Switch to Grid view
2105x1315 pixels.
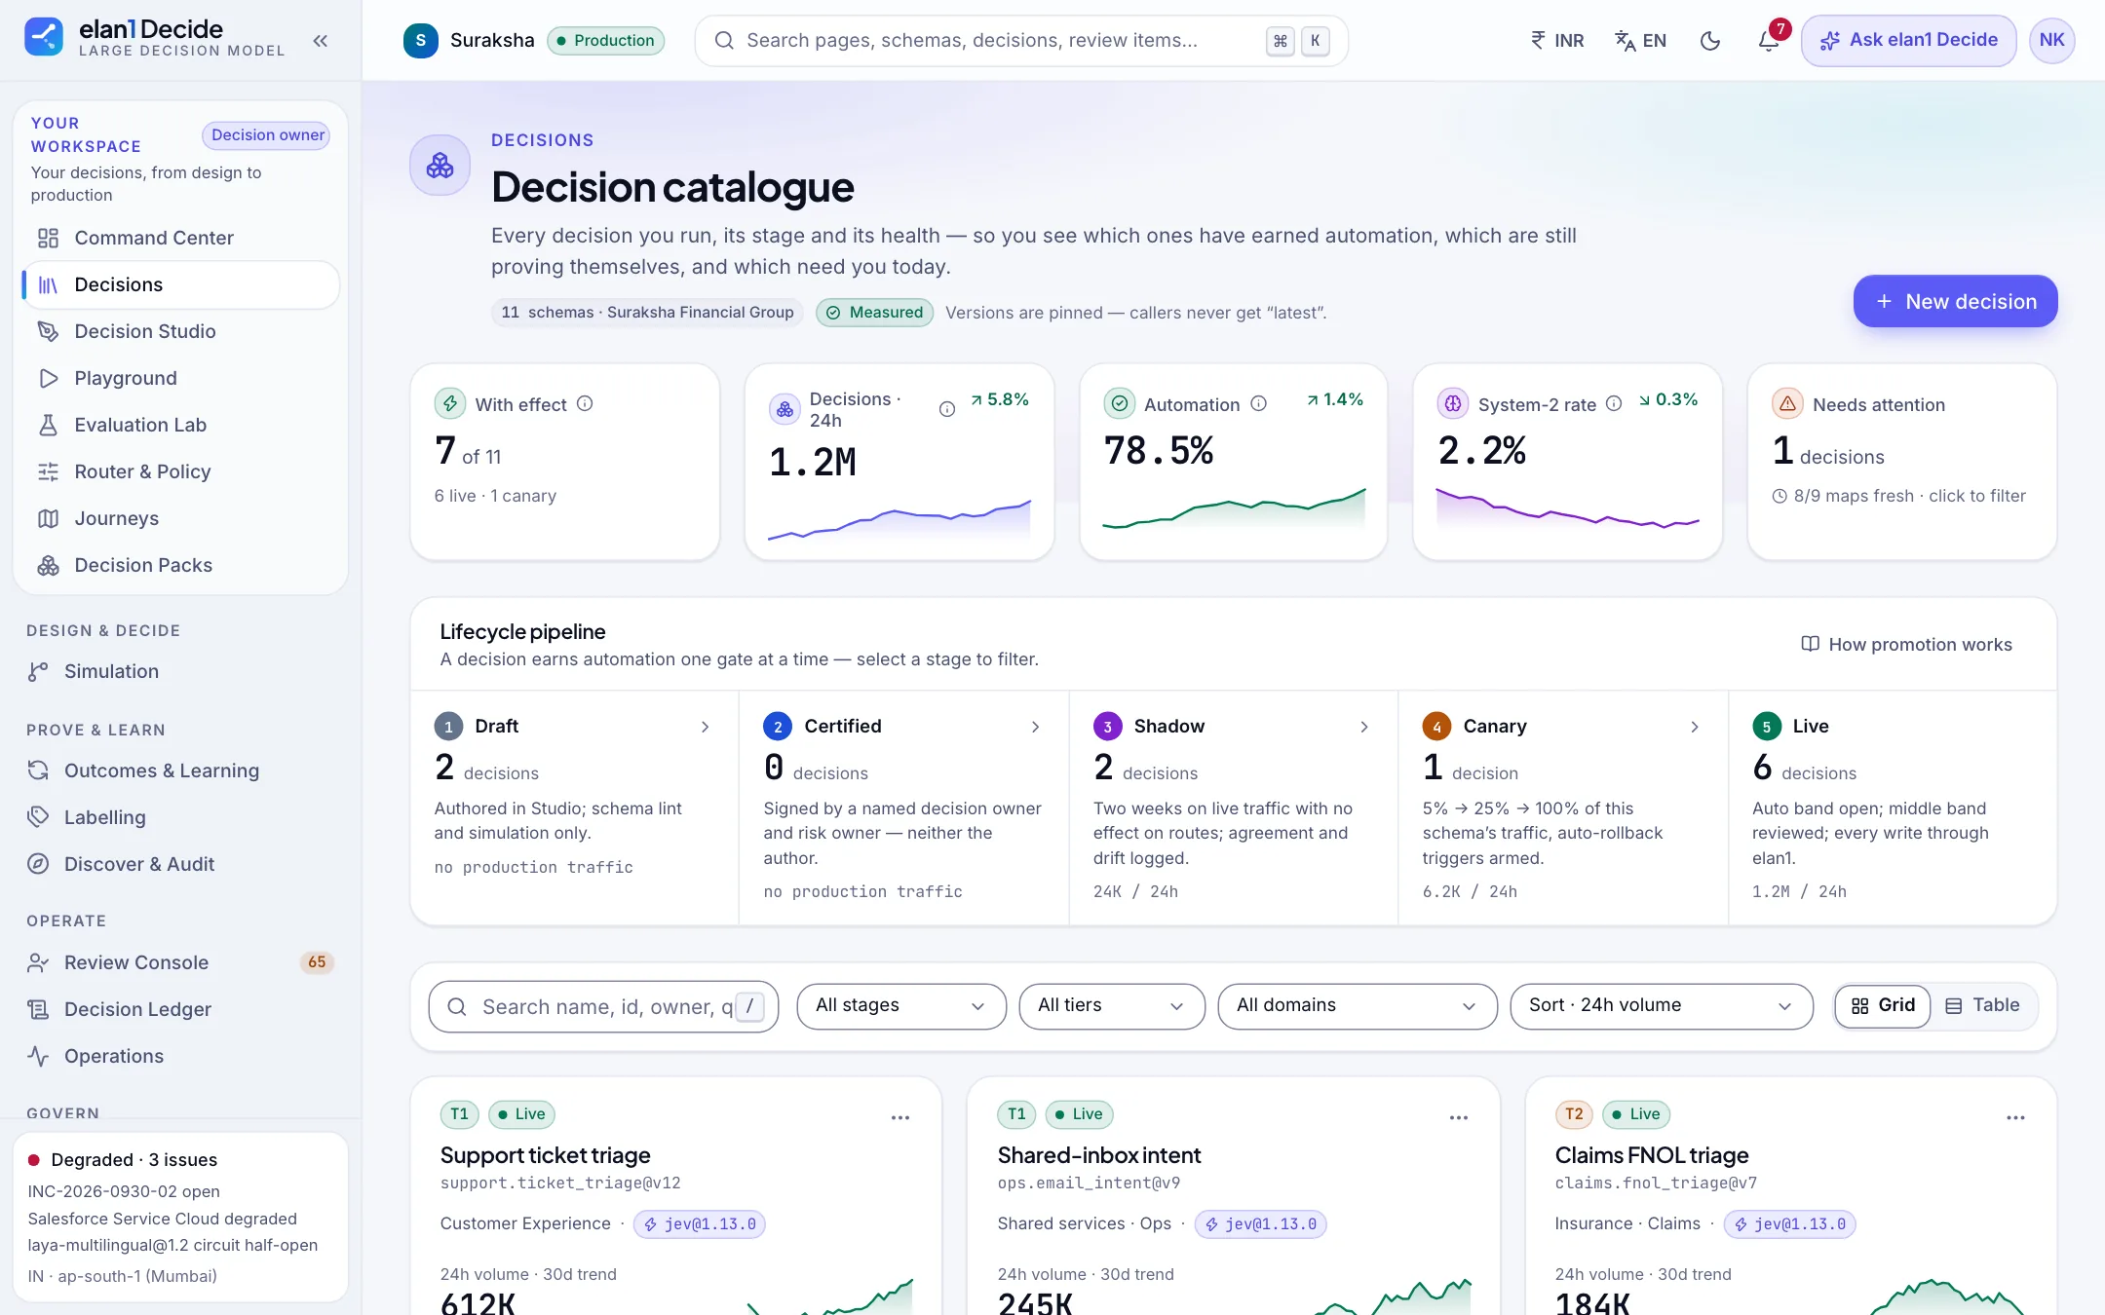[x=1883, y=1006]
